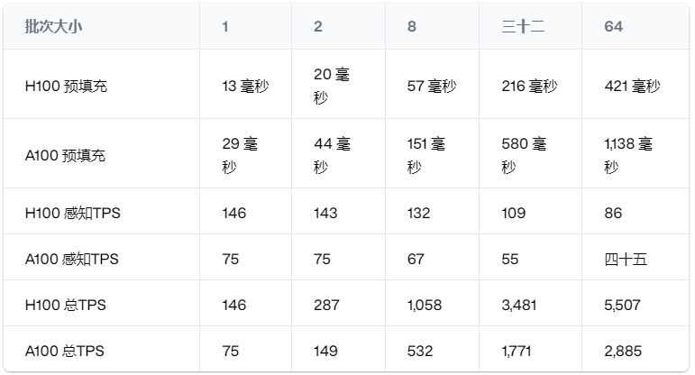Select the H100 总TPS row label
Image resolution: width=695 pixels, height=375 pixels.
point(65,305)
